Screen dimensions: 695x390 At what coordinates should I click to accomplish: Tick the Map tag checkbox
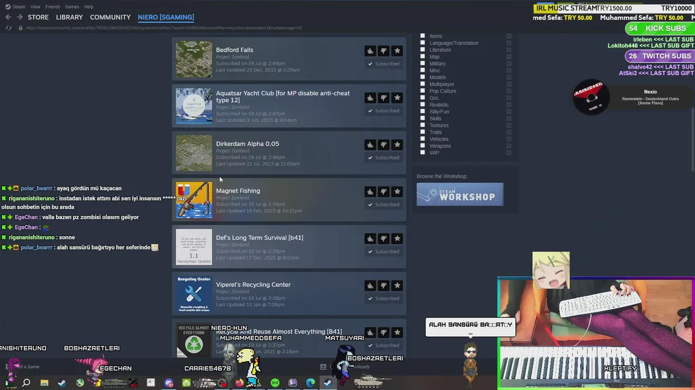(422, 56)
